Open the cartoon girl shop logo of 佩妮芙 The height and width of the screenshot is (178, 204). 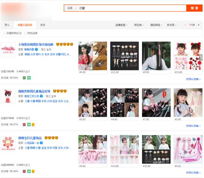(8, 96)
